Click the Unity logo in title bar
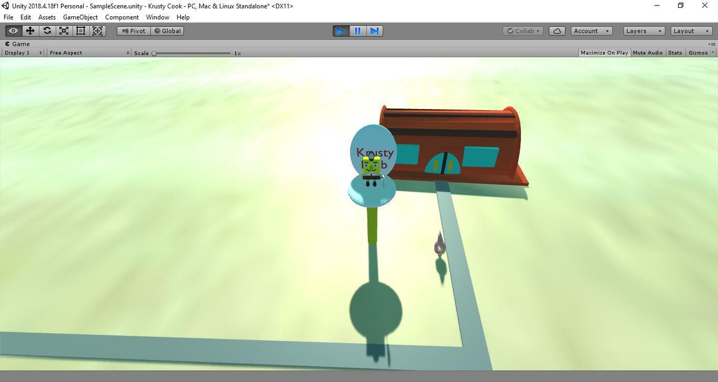This screenshot has width=718, height=382. click(6, 6)
